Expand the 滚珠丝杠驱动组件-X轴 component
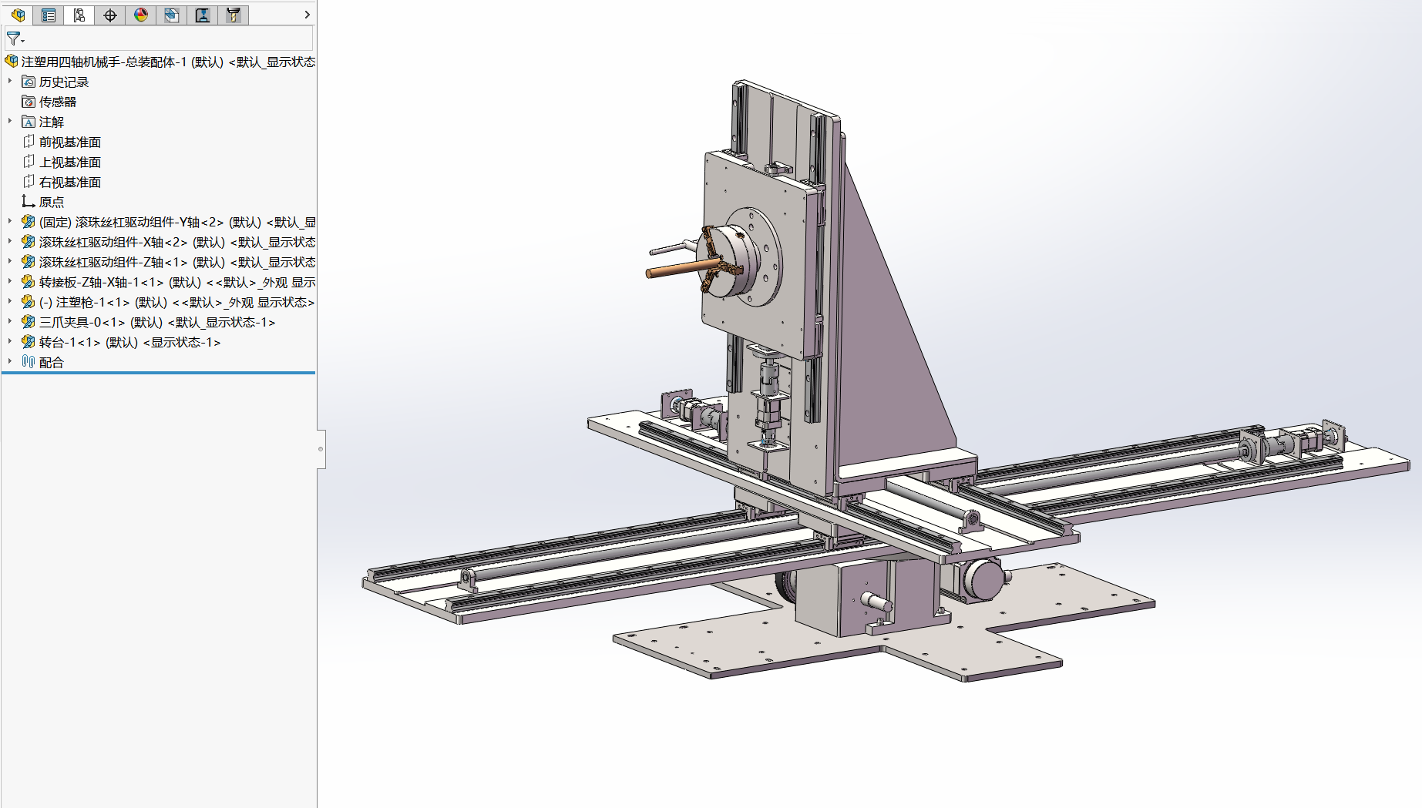Screen dimensions: 1422x808 (10, 241)
